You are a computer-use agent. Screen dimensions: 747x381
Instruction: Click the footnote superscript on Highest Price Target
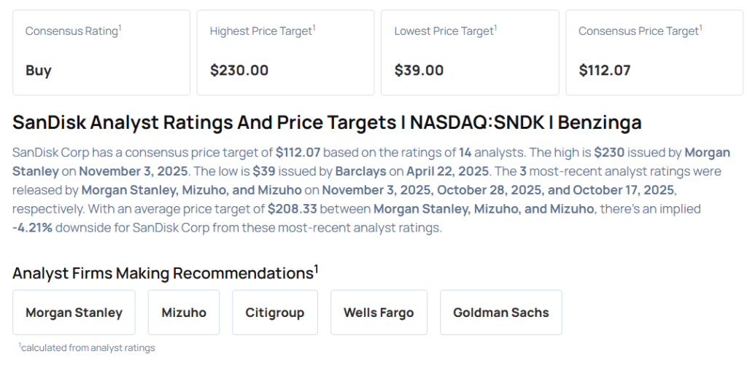pyautogui.click(x=314, y=28)
